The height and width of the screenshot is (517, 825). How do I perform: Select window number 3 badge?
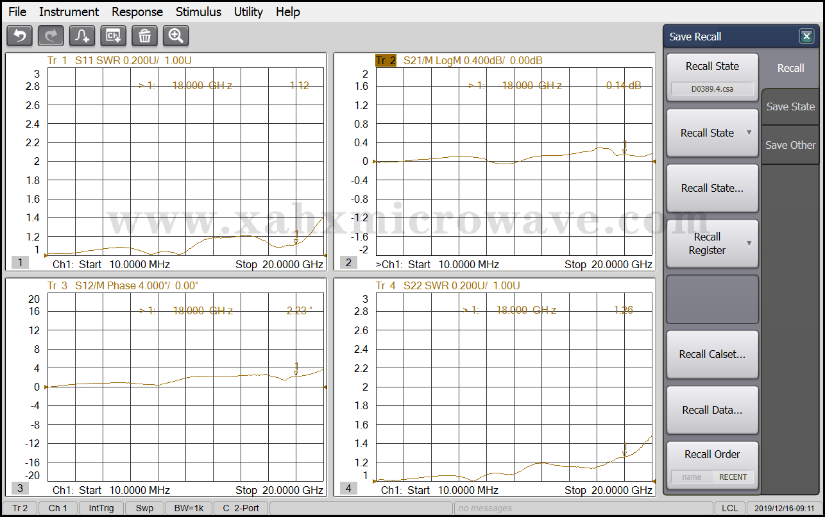point(20,488)
